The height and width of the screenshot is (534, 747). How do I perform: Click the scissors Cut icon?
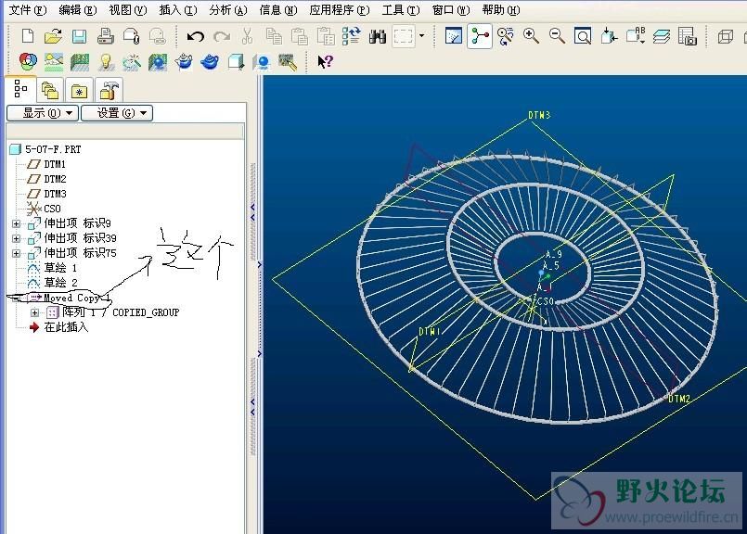247,36
